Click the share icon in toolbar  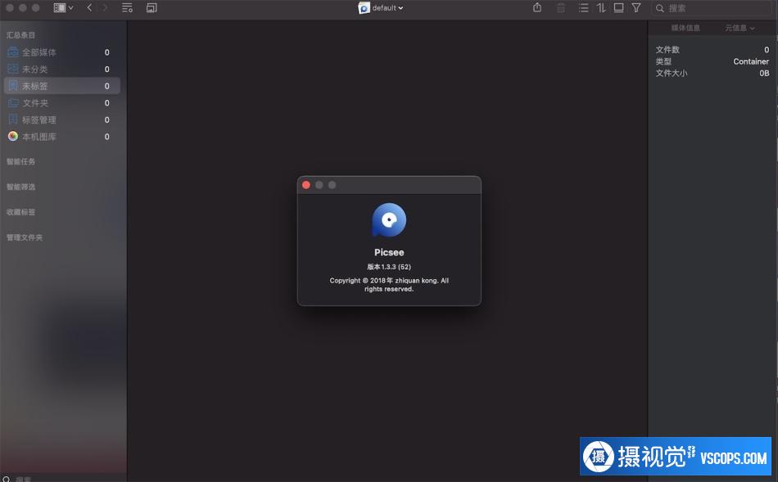[537, 7]
